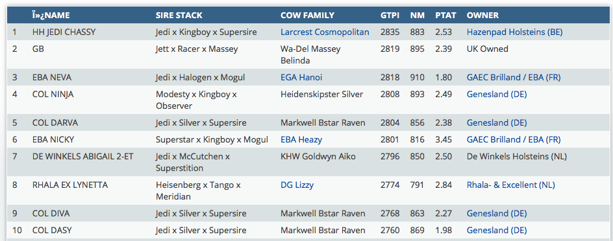Select the COW FAMILY column header
The width and height of the screenshot is (613, 241).
pos(307,16)
